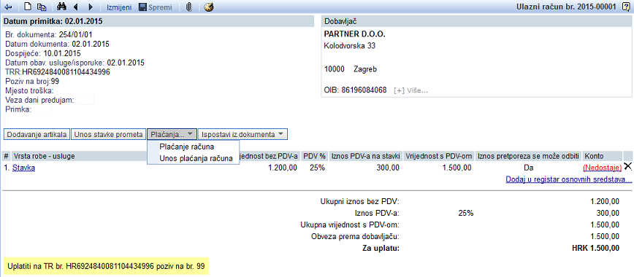Image resolution: width=634 pixels, height=277 pixels.
Task: Click the back arrow icon
Action: coord(7,7)
